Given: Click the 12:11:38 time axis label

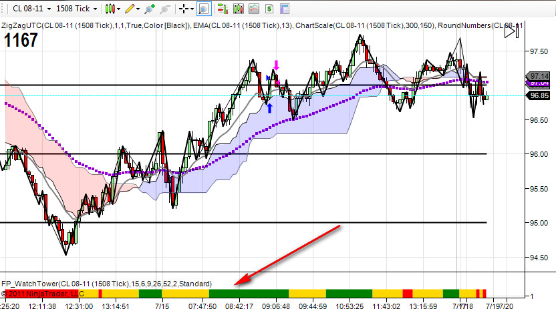Looking at the screenshot, I should pyautogui.click(x=42, y=306).
